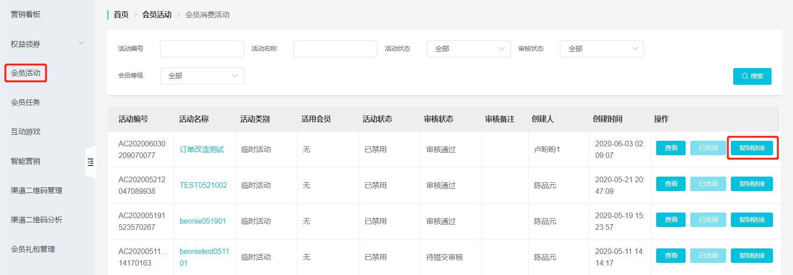Click 已关闭 for bennietest051101 row
The image size is (793, 275).
tap(708, 256)
